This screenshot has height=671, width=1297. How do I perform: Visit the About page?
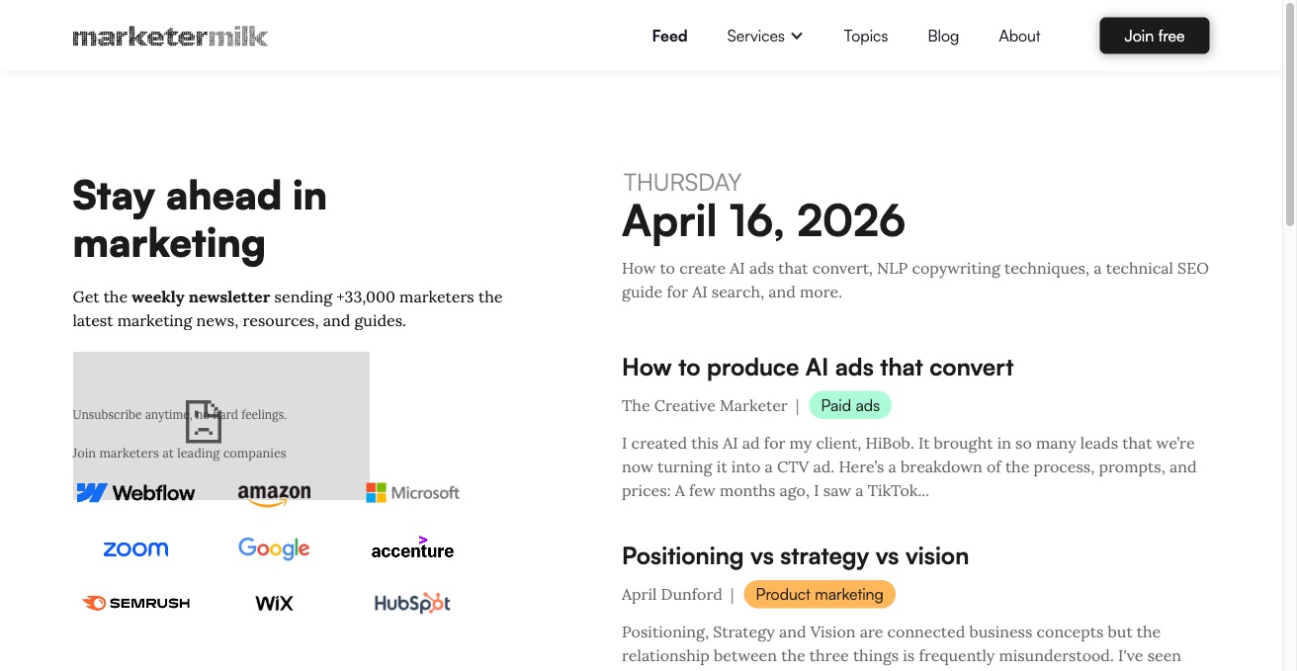click(x=1019, y=37)
